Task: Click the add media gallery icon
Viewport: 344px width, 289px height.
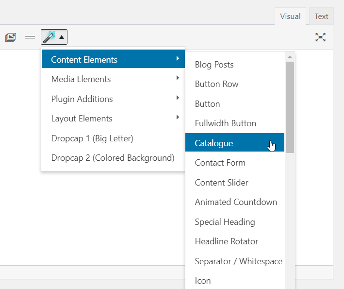Action: (11, 37)
